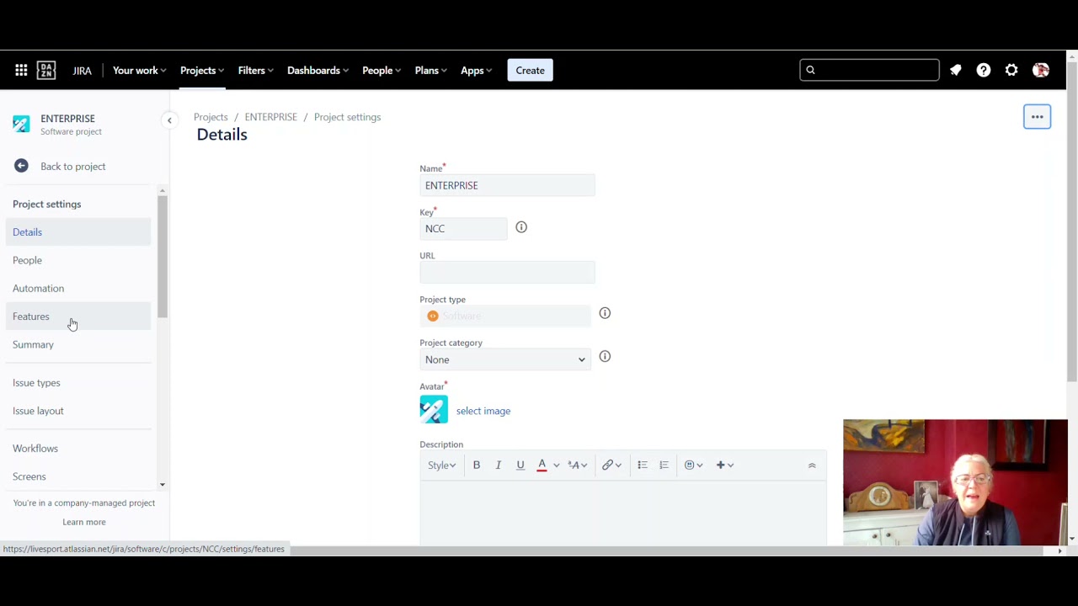This screenshot has width=1078, height=606.
Task: Show info for project Key field
Action: (521, 227)
